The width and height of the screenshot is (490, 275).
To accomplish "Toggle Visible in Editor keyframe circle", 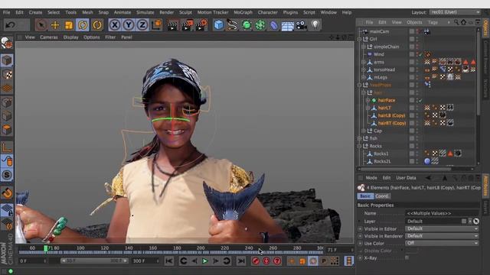I will click(x=361, y=229).
